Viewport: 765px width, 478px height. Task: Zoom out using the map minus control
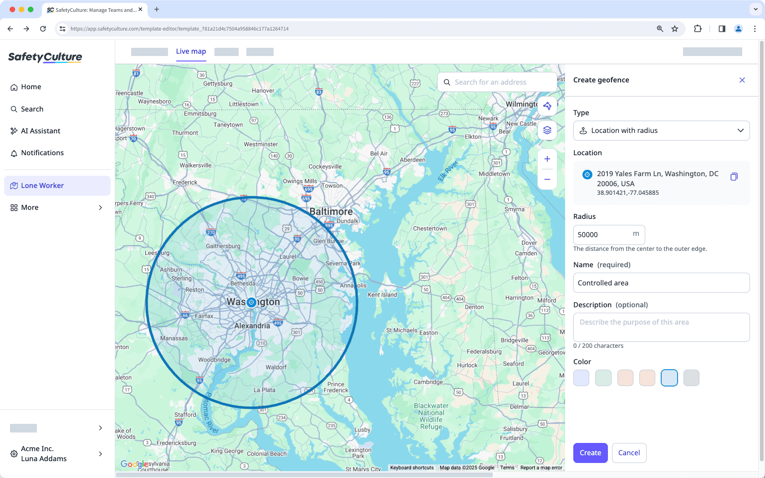[x=547, y=179]
